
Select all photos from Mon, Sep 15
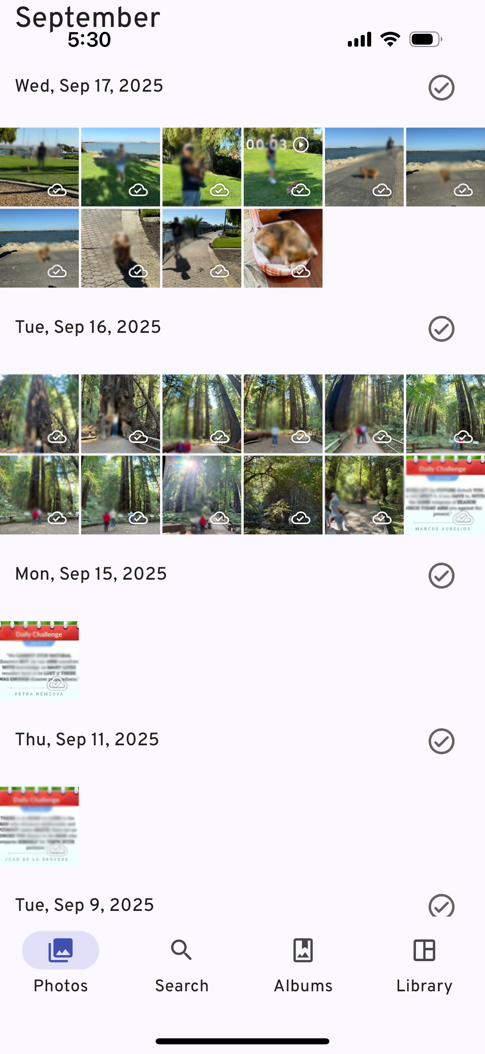pos(441,575)
